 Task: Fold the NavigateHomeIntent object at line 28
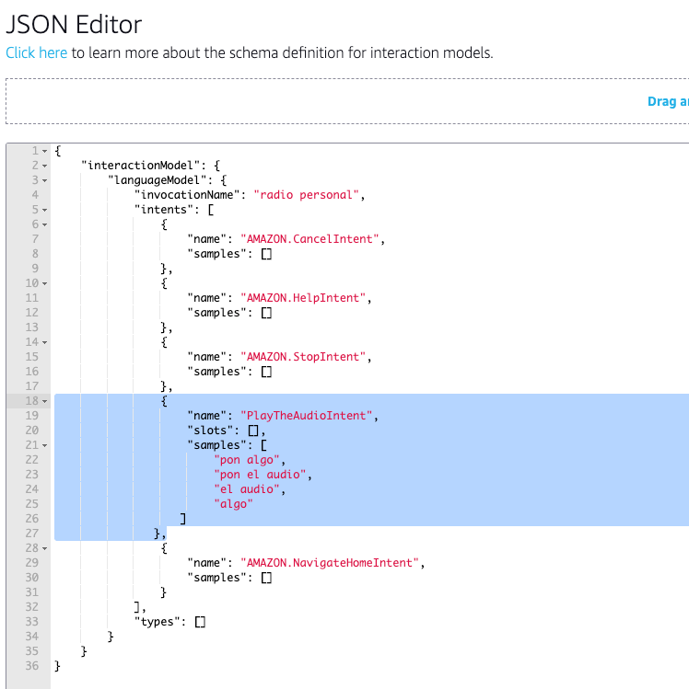45,548
